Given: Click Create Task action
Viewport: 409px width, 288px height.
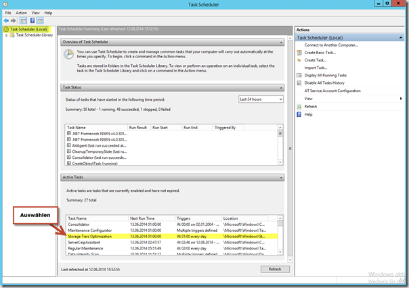Looking at the screenshot, I should 316,60.
